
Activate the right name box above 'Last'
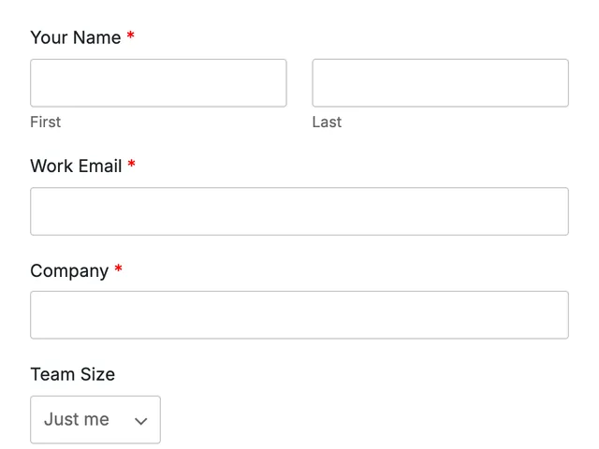point(440,83)
